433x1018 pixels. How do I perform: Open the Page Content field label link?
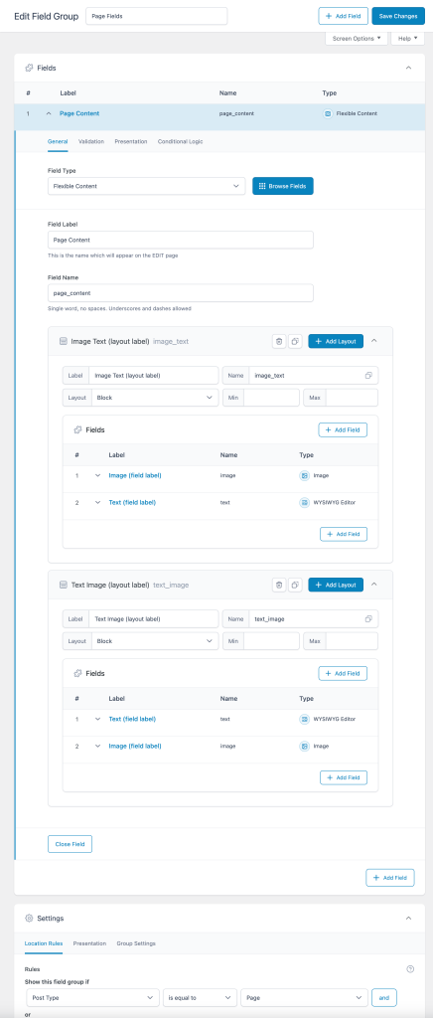pyautogui.click(x=79, y=113)
